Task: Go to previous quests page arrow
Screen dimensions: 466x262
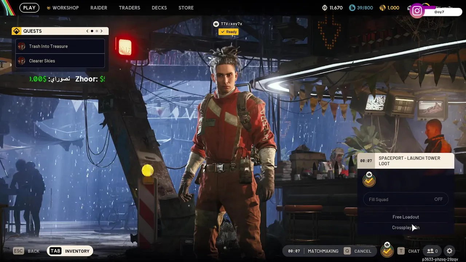Action: point(87,31)
